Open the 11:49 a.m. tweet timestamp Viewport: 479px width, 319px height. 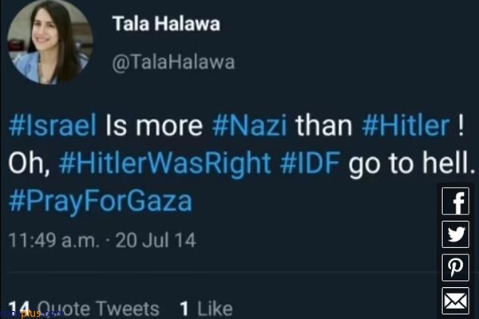pos(53,240)
